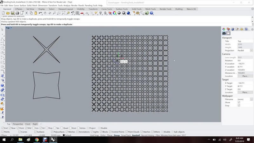Image resolution: width=254 pixels, height=143 pixels.
Task: Click the Open file folder icon
Action: [x=8, y=13]
